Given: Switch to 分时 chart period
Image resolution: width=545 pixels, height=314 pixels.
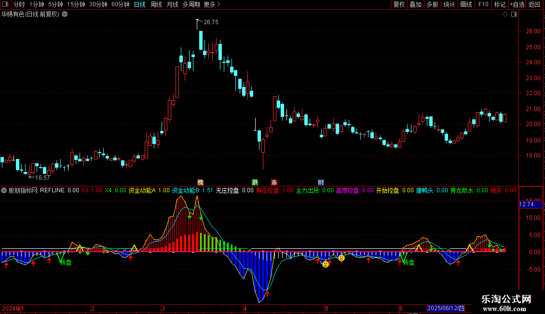Looking at the screenshot, I should click(19, 4).
